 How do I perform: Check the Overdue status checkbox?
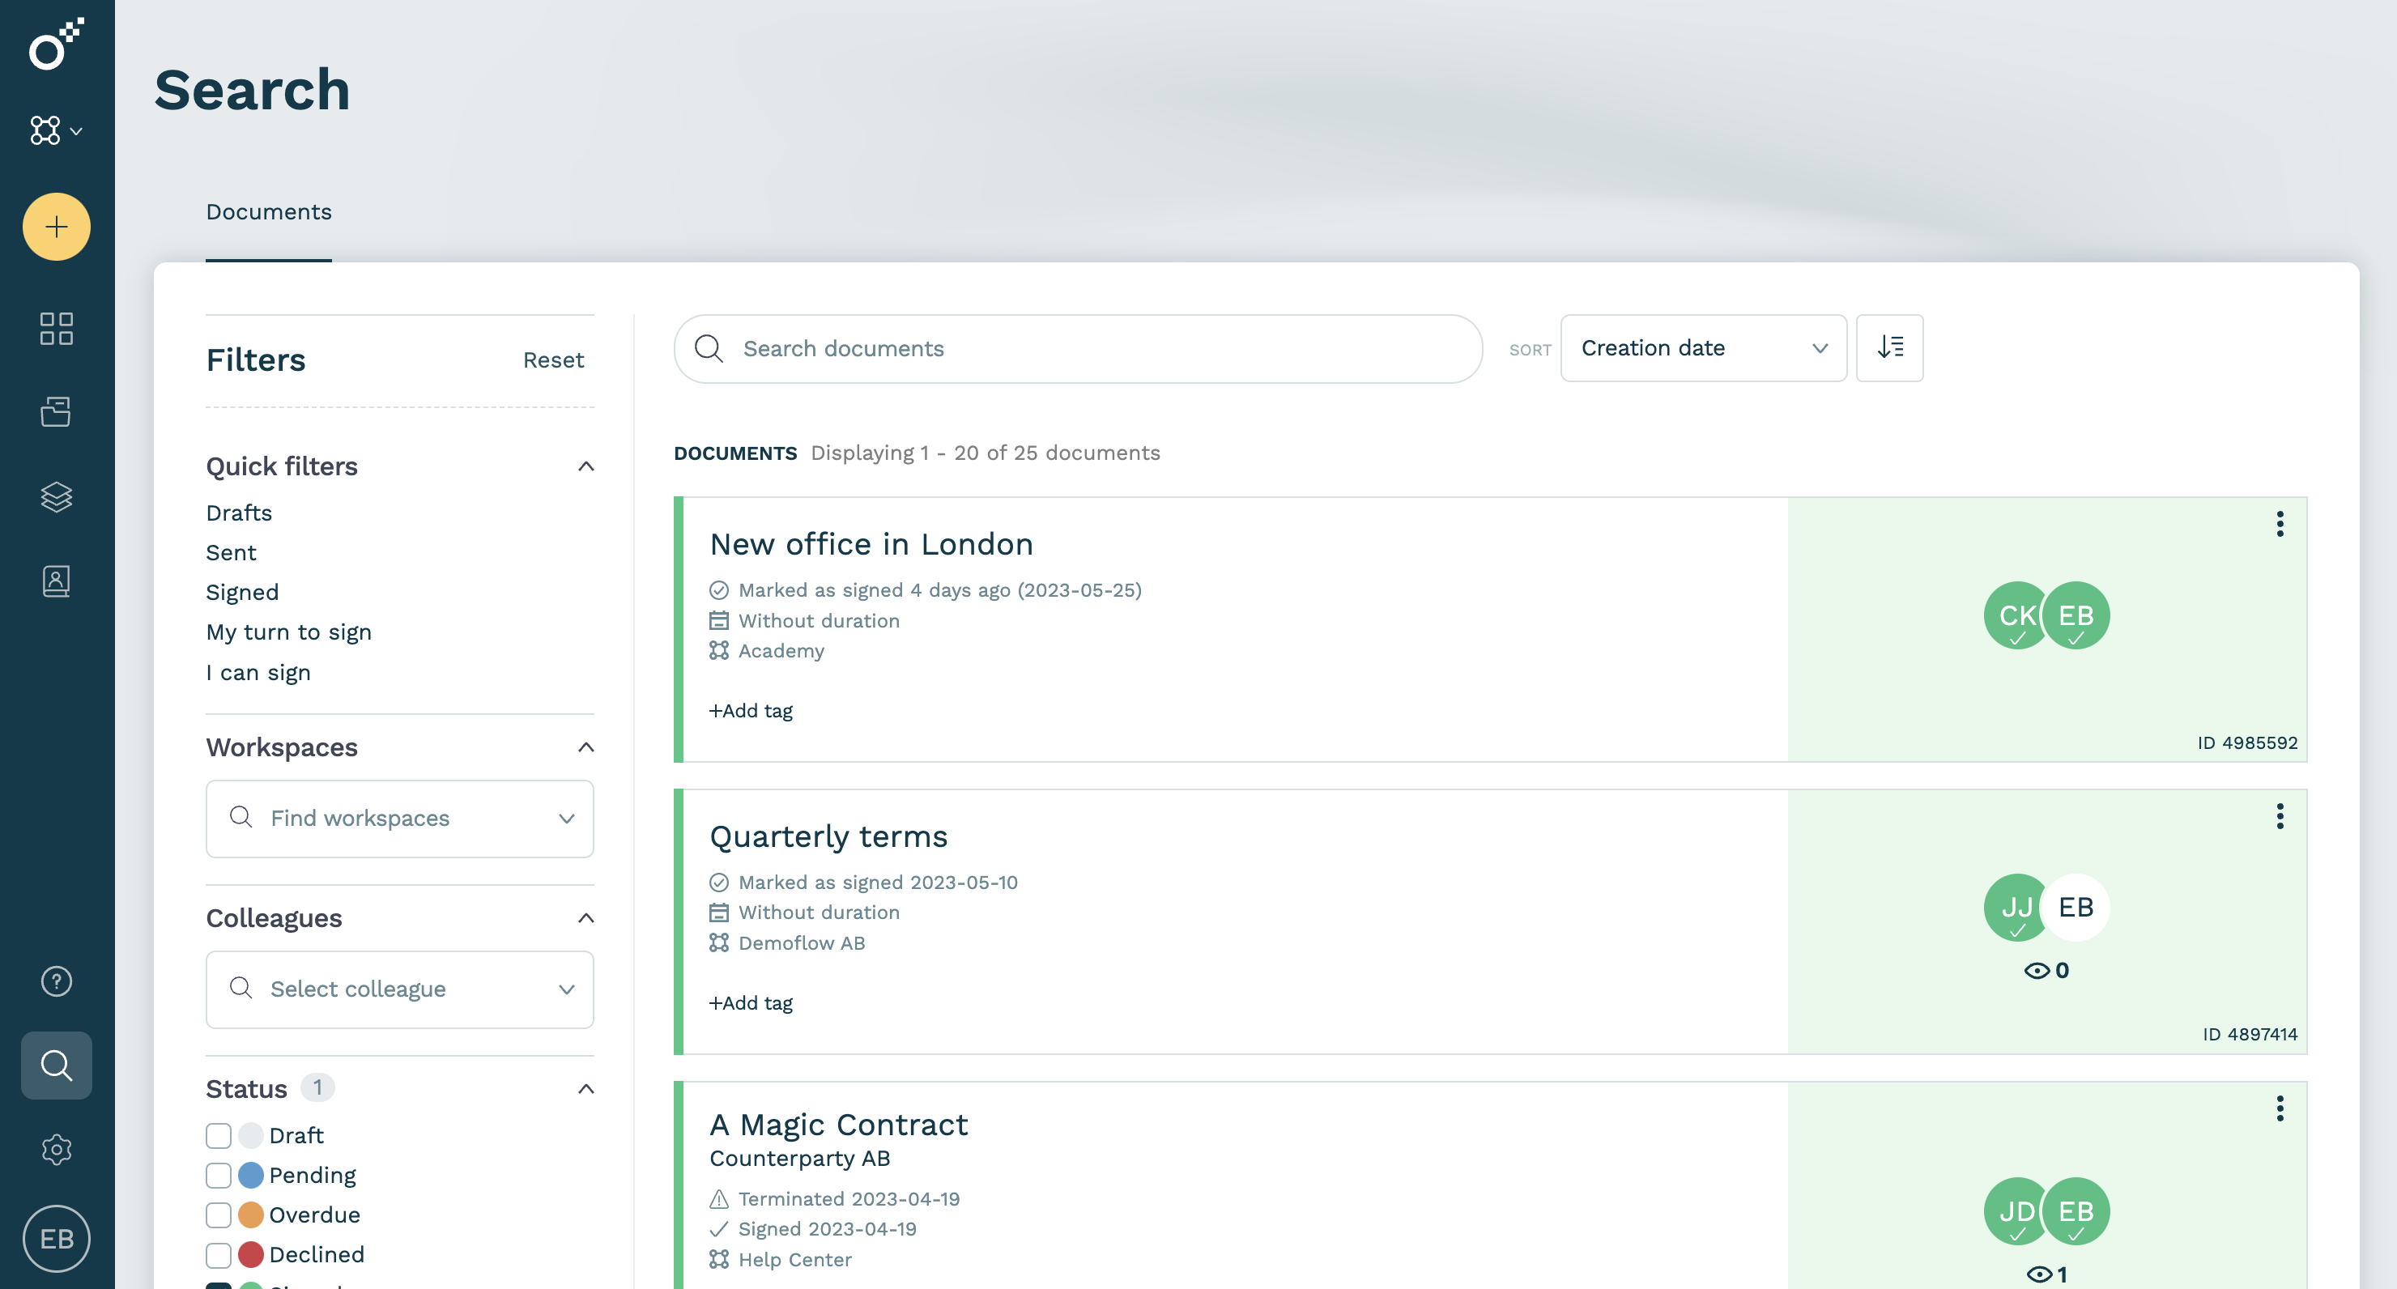pos(219,1215)
